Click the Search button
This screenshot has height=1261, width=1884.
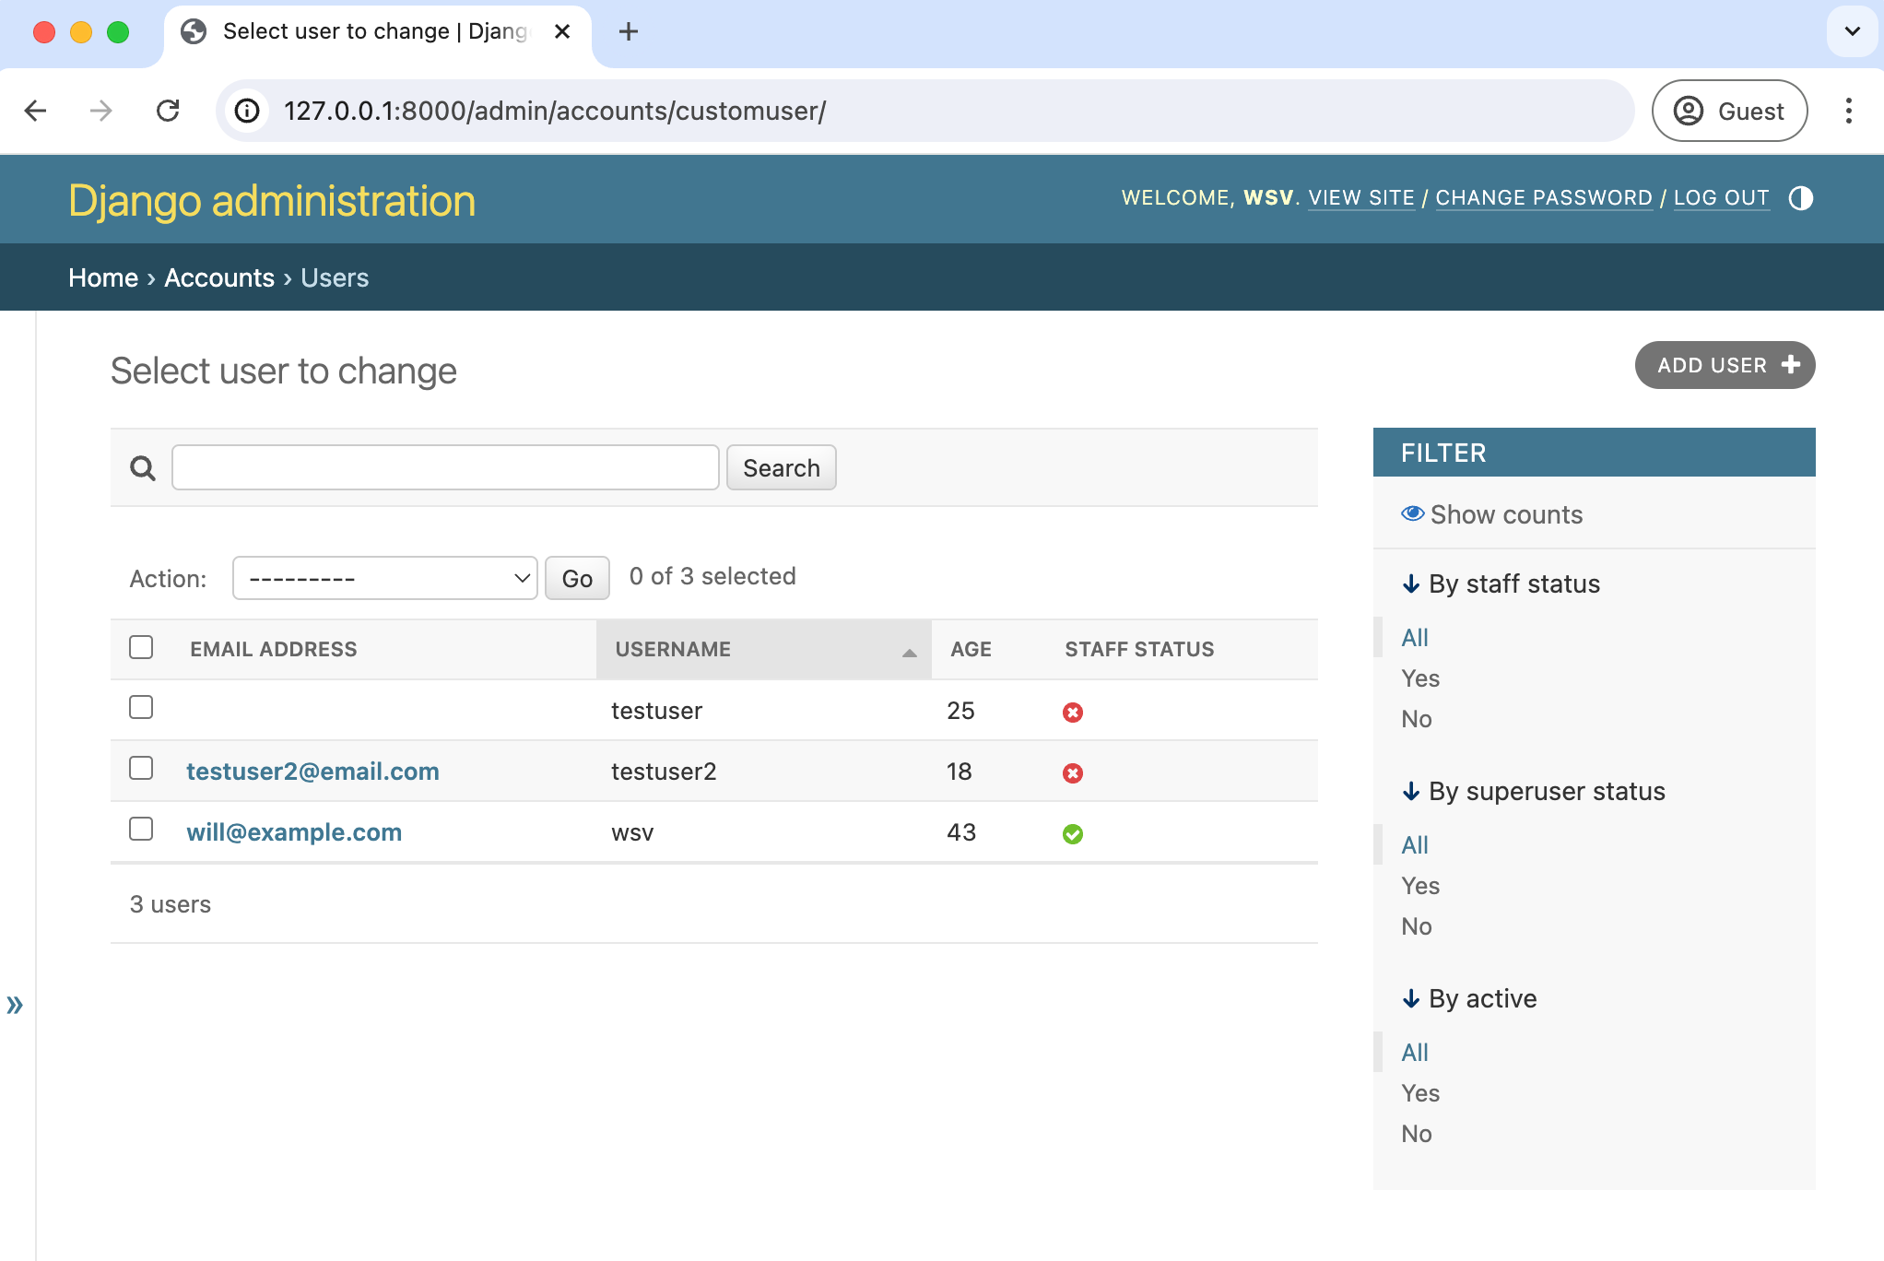click(782, 468)
